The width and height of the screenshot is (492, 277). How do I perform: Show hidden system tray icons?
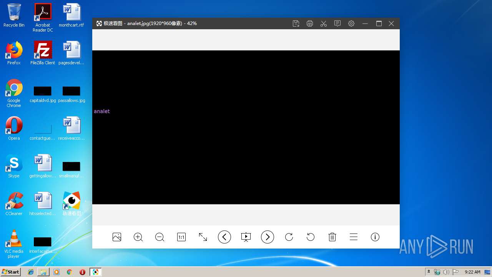pyautogui.click(x=429, y=272)
